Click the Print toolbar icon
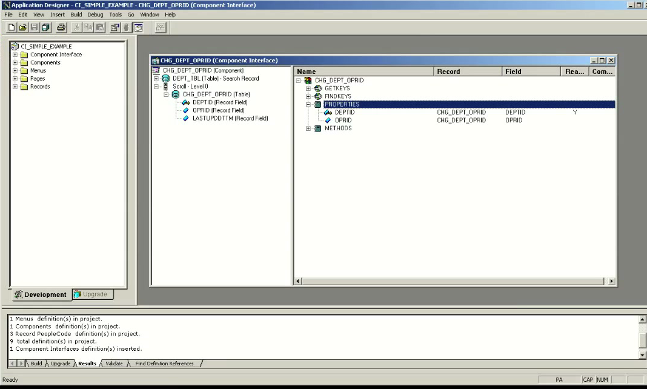This screenshot has height=389, width=647. 61,28
